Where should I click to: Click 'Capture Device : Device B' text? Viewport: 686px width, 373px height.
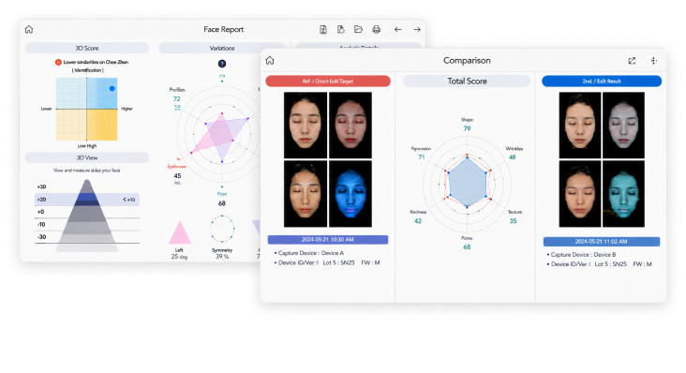click(583, 255)
